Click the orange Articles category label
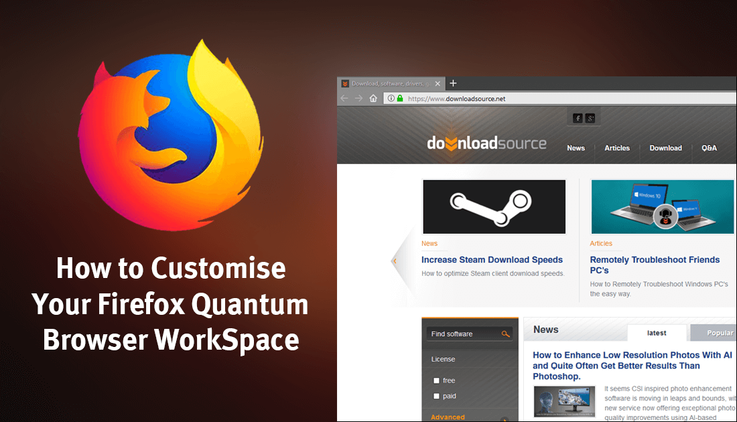The width and height of the screenshot is (737, 422). click(x=601, y=243)
